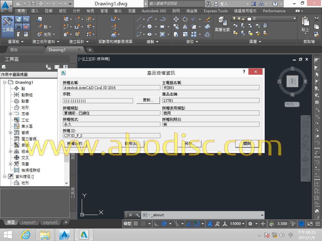Click the Pan hand icon on navigation bar
Viewport: 322px width, 241px height.
pos(306,137)
